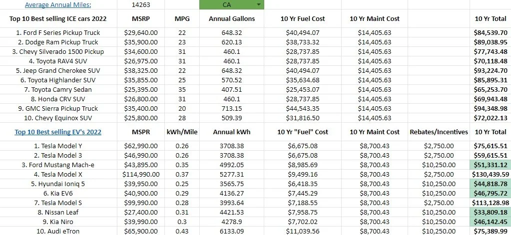Select the Annual Gallons column header
The image size is (511, 235).
(x=232, y=19)
